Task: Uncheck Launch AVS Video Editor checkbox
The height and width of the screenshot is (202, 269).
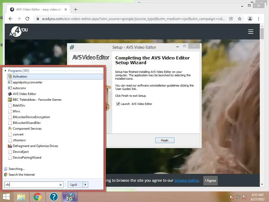Action: (x=118, y=104)
